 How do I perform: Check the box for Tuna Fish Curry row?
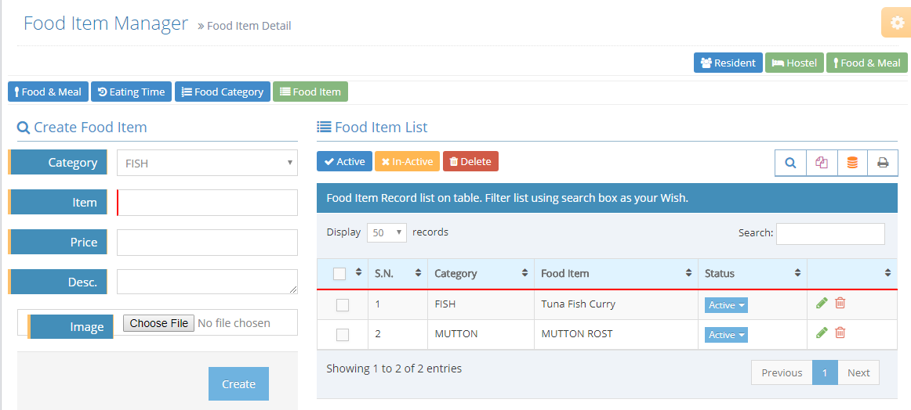tap(343, 305)
